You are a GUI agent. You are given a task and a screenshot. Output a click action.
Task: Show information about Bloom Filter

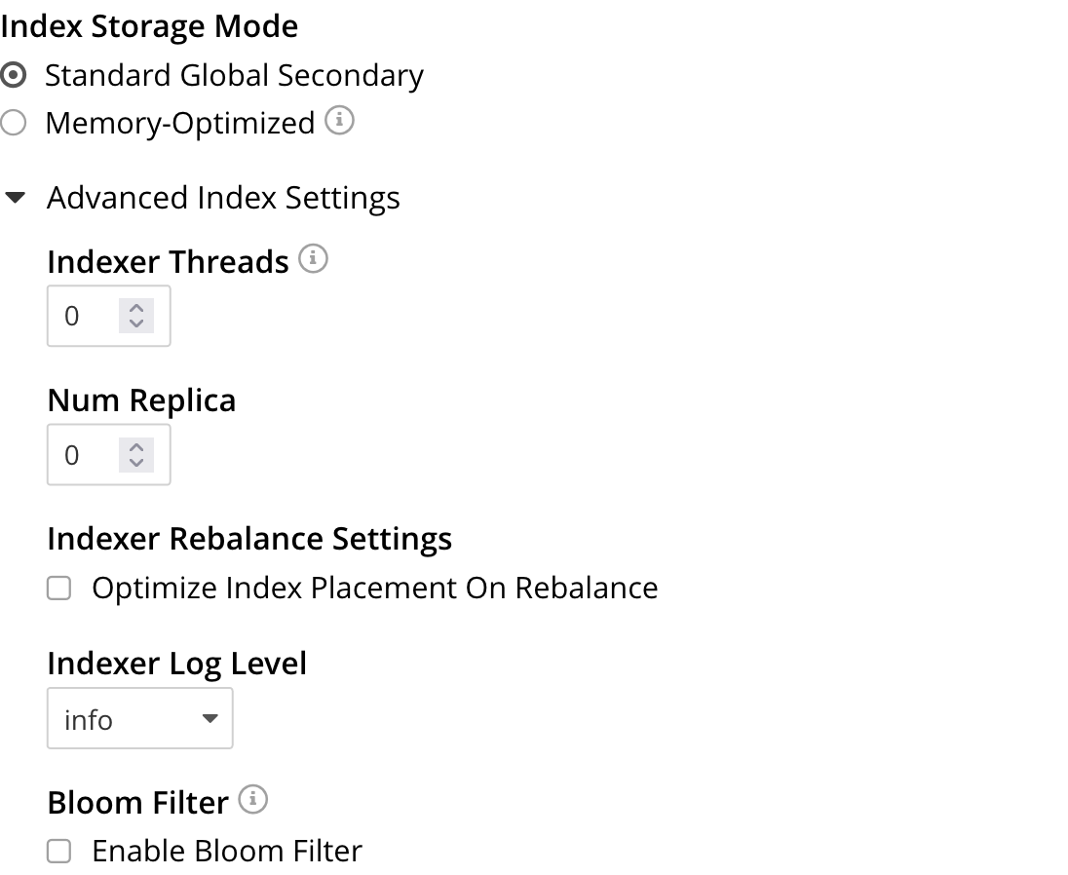(252, 799)
